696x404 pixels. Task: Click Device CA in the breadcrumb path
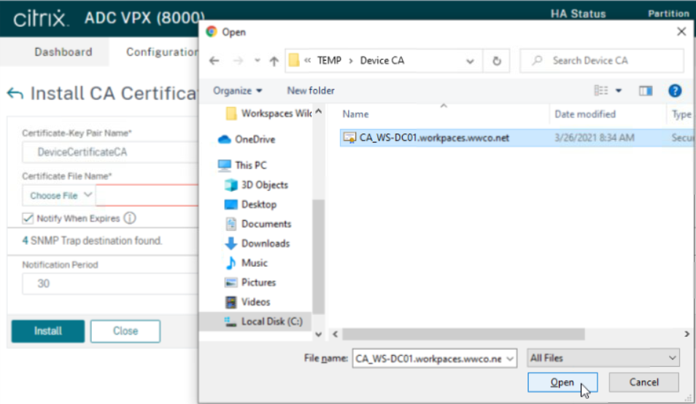click(x=382, y=61)
